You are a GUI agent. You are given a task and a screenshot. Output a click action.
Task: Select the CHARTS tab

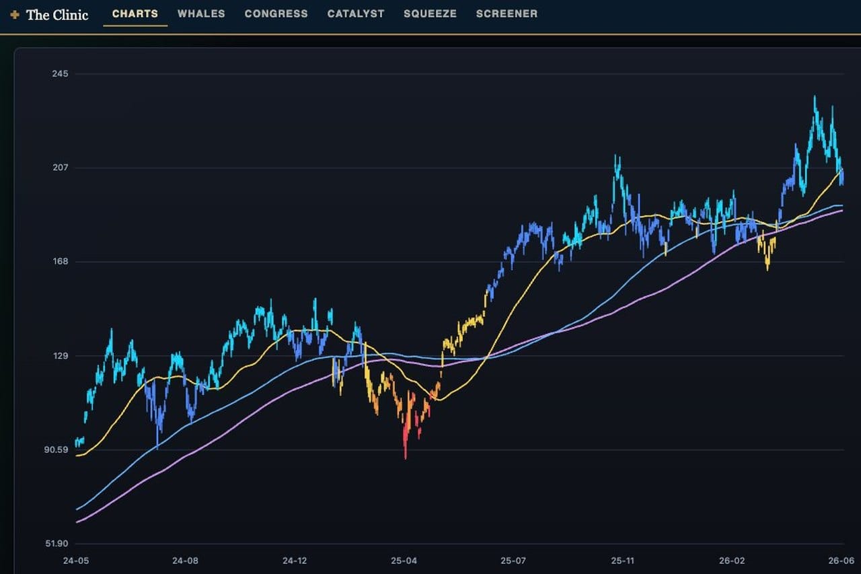(135, 13)
